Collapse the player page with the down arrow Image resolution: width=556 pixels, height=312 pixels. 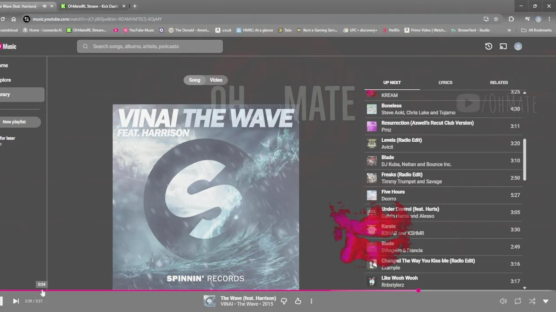click(x=546, y=301)
